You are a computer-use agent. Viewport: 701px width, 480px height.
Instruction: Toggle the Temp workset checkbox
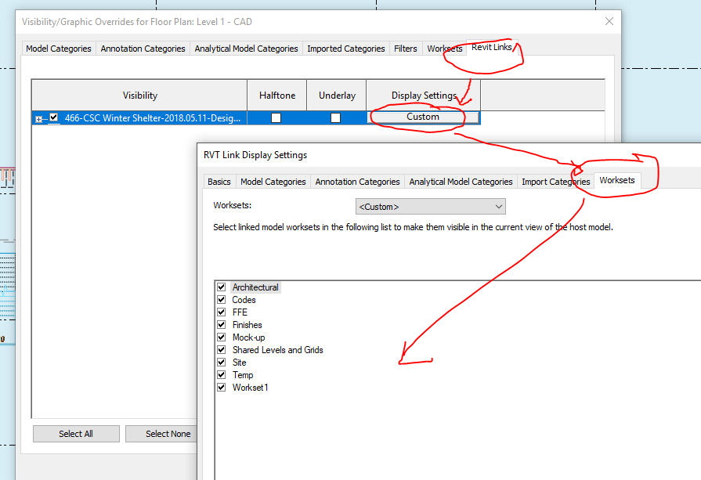click(x=222, y=374)
